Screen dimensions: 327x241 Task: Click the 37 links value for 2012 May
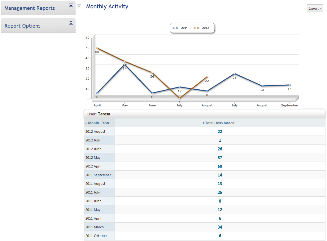[x=220, y=158]
